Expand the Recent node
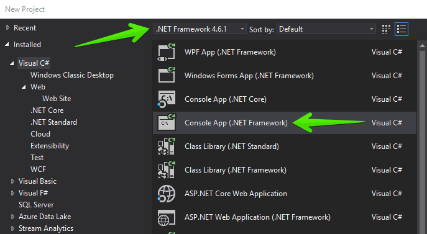 coord(7,27)
